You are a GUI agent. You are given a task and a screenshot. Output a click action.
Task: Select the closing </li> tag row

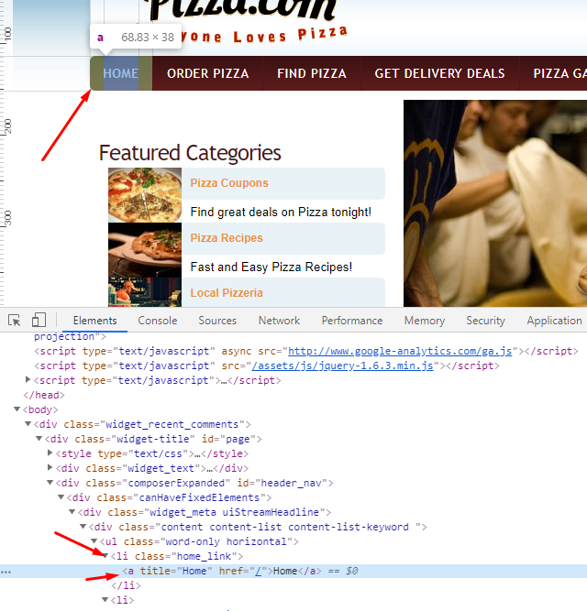click(x=126, y=585)
